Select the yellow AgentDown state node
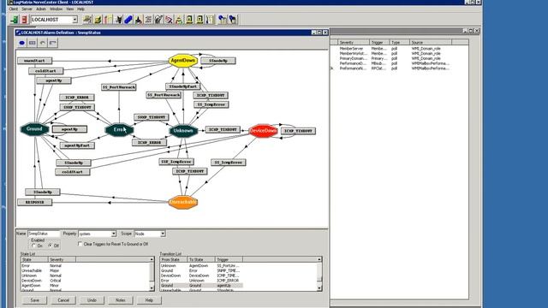Viewport: 548px width, 308px height. point(182,61)
